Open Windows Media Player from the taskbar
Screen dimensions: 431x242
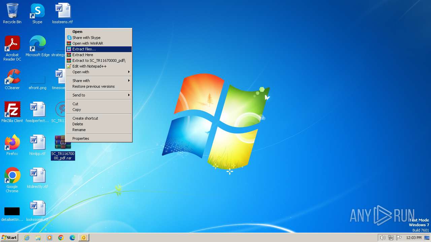click(49, 238)
